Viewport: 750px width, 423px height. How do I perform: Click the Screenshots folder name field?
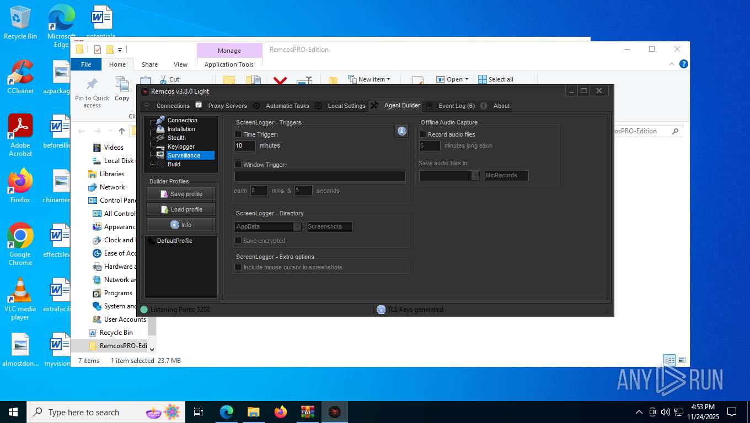coord(330,227)
